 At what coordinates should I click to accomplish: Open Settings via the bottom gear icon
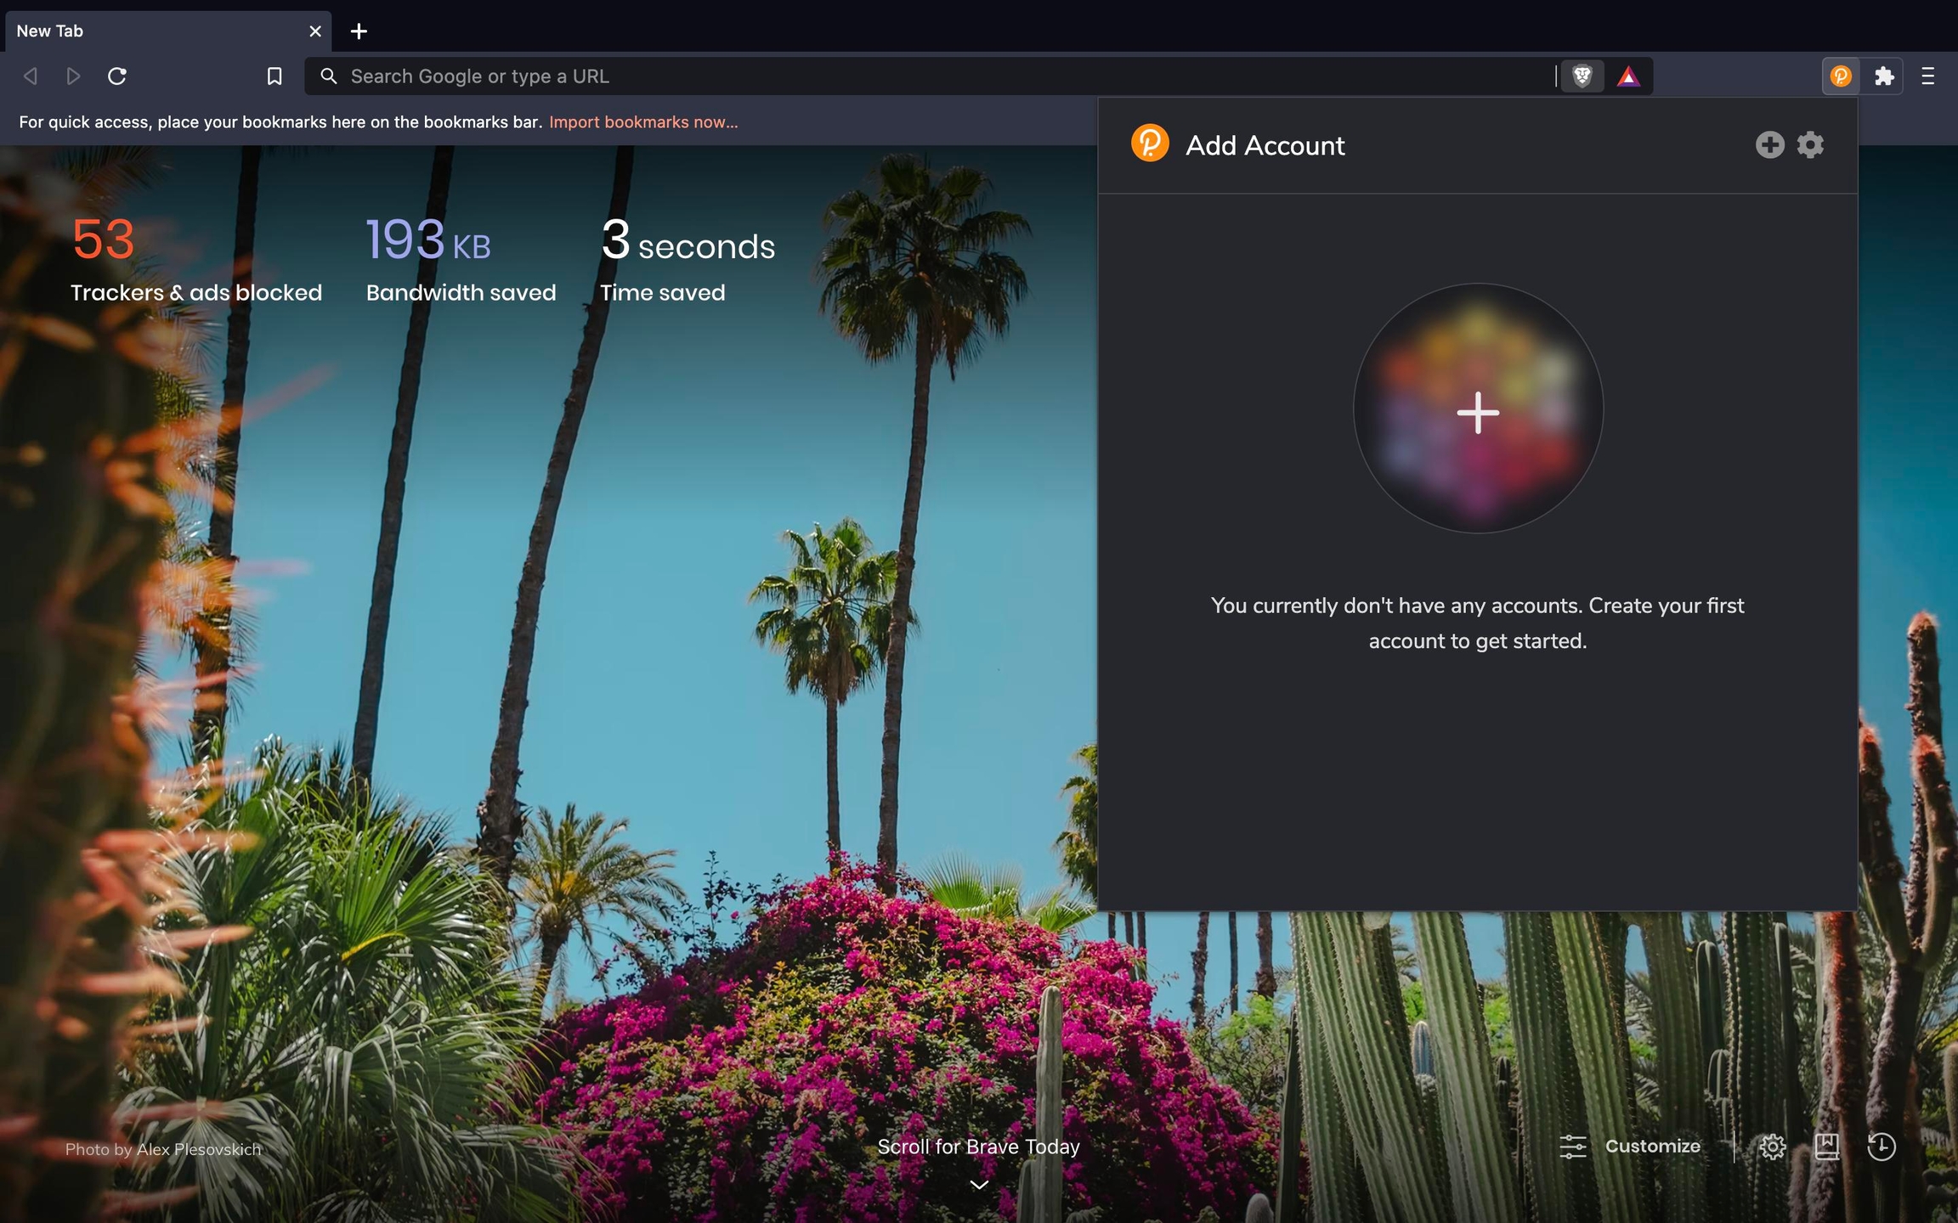1772,1147
